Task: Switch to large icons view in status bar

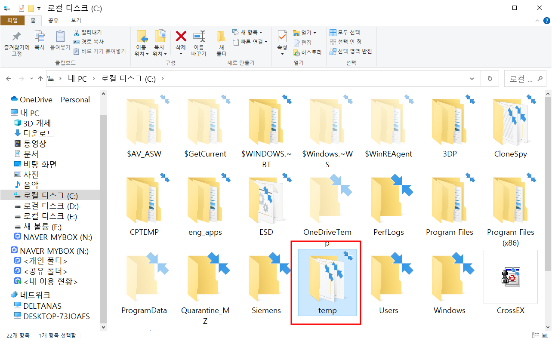Action: 545,335
